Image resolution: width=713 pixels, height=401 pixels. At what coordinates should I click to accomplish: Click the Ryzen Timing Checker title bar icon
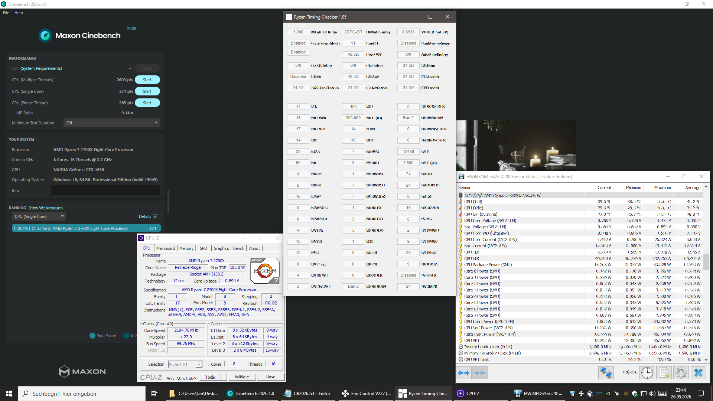289,17
